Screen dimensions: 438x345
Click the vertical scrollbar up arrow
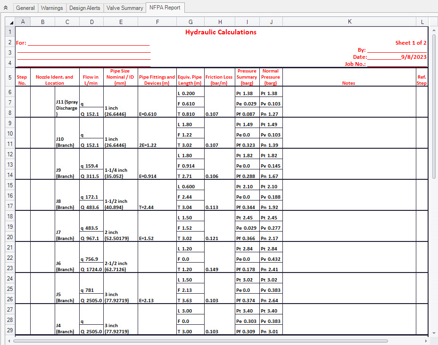click(x=434, y=21)
